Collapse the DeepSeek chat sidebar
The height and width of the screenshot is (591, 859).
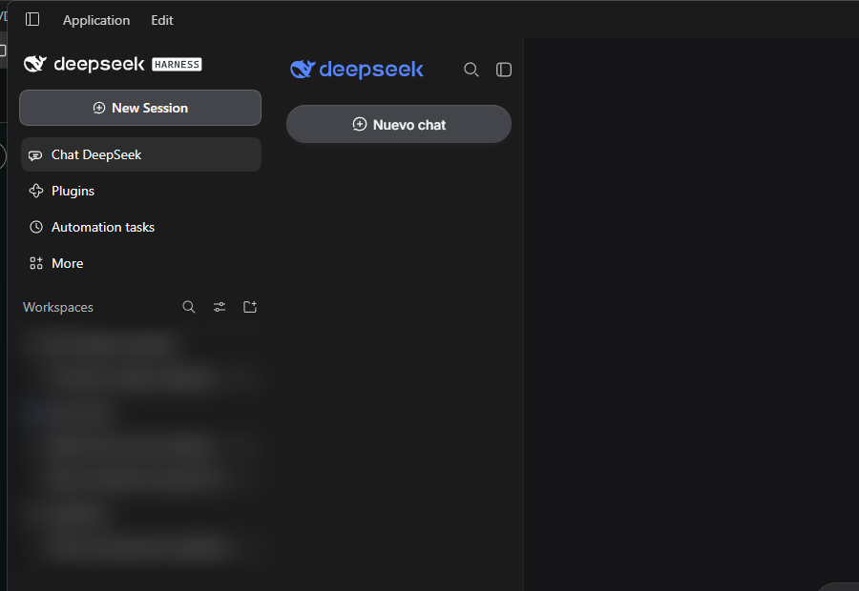[504, 70]
